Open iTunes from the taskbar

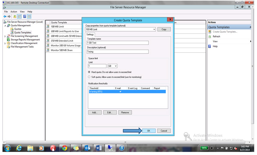click(122, 148)
